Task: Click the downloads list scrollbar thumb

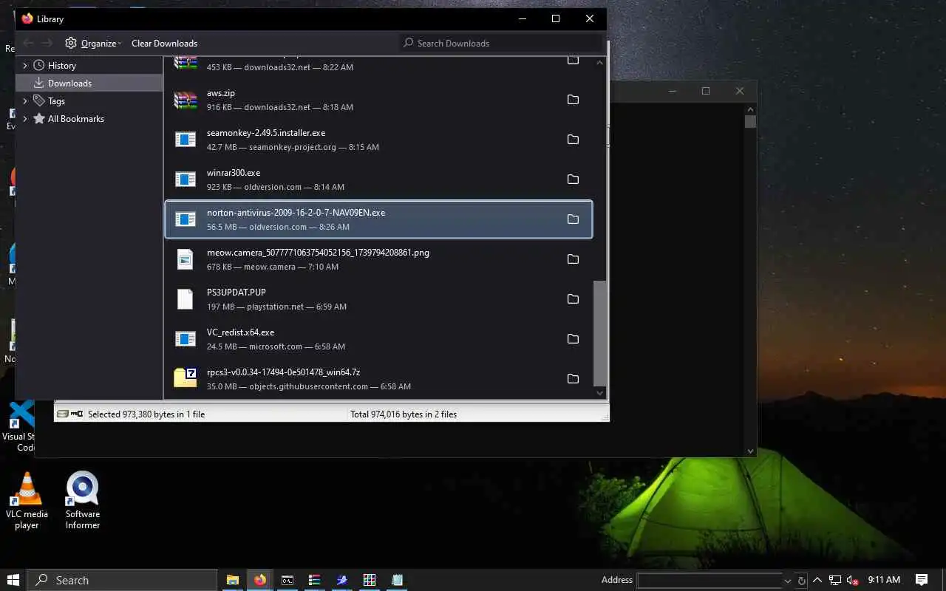Action: pos(600,332)
